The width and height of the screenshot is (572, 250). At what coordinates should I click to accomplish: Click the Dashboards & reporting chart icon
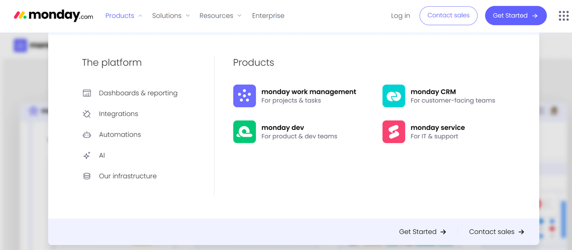pyautogui.click(x=87, y=93)
